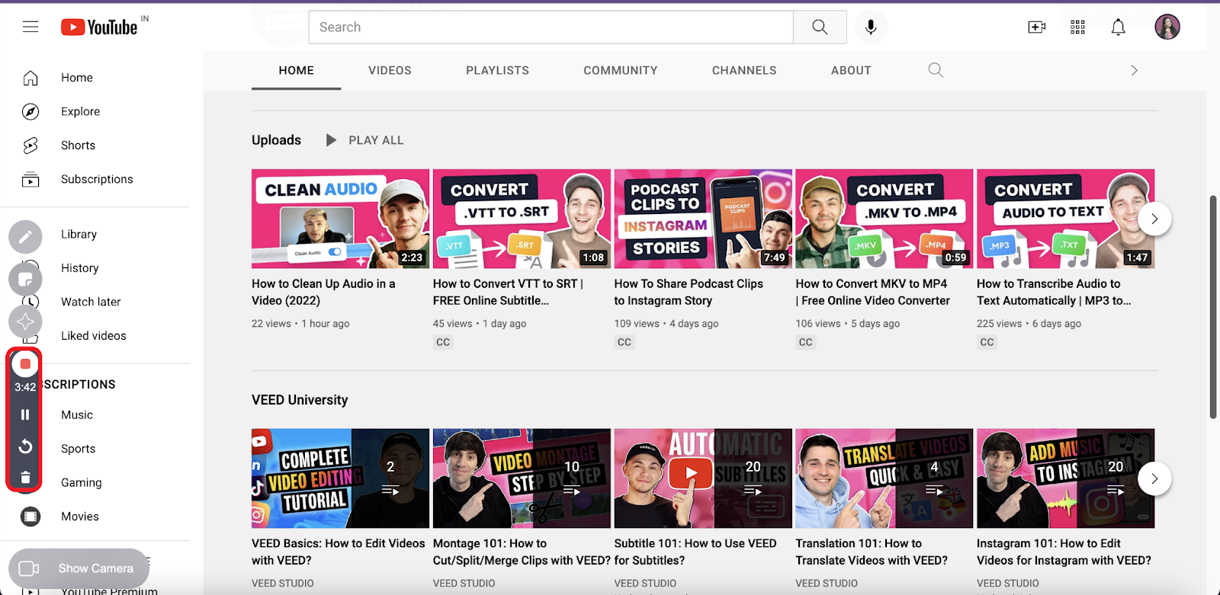Screen dimensions: 1220x595
Task: Select the recorder sparkle effects tool
Action: [25, 321]
